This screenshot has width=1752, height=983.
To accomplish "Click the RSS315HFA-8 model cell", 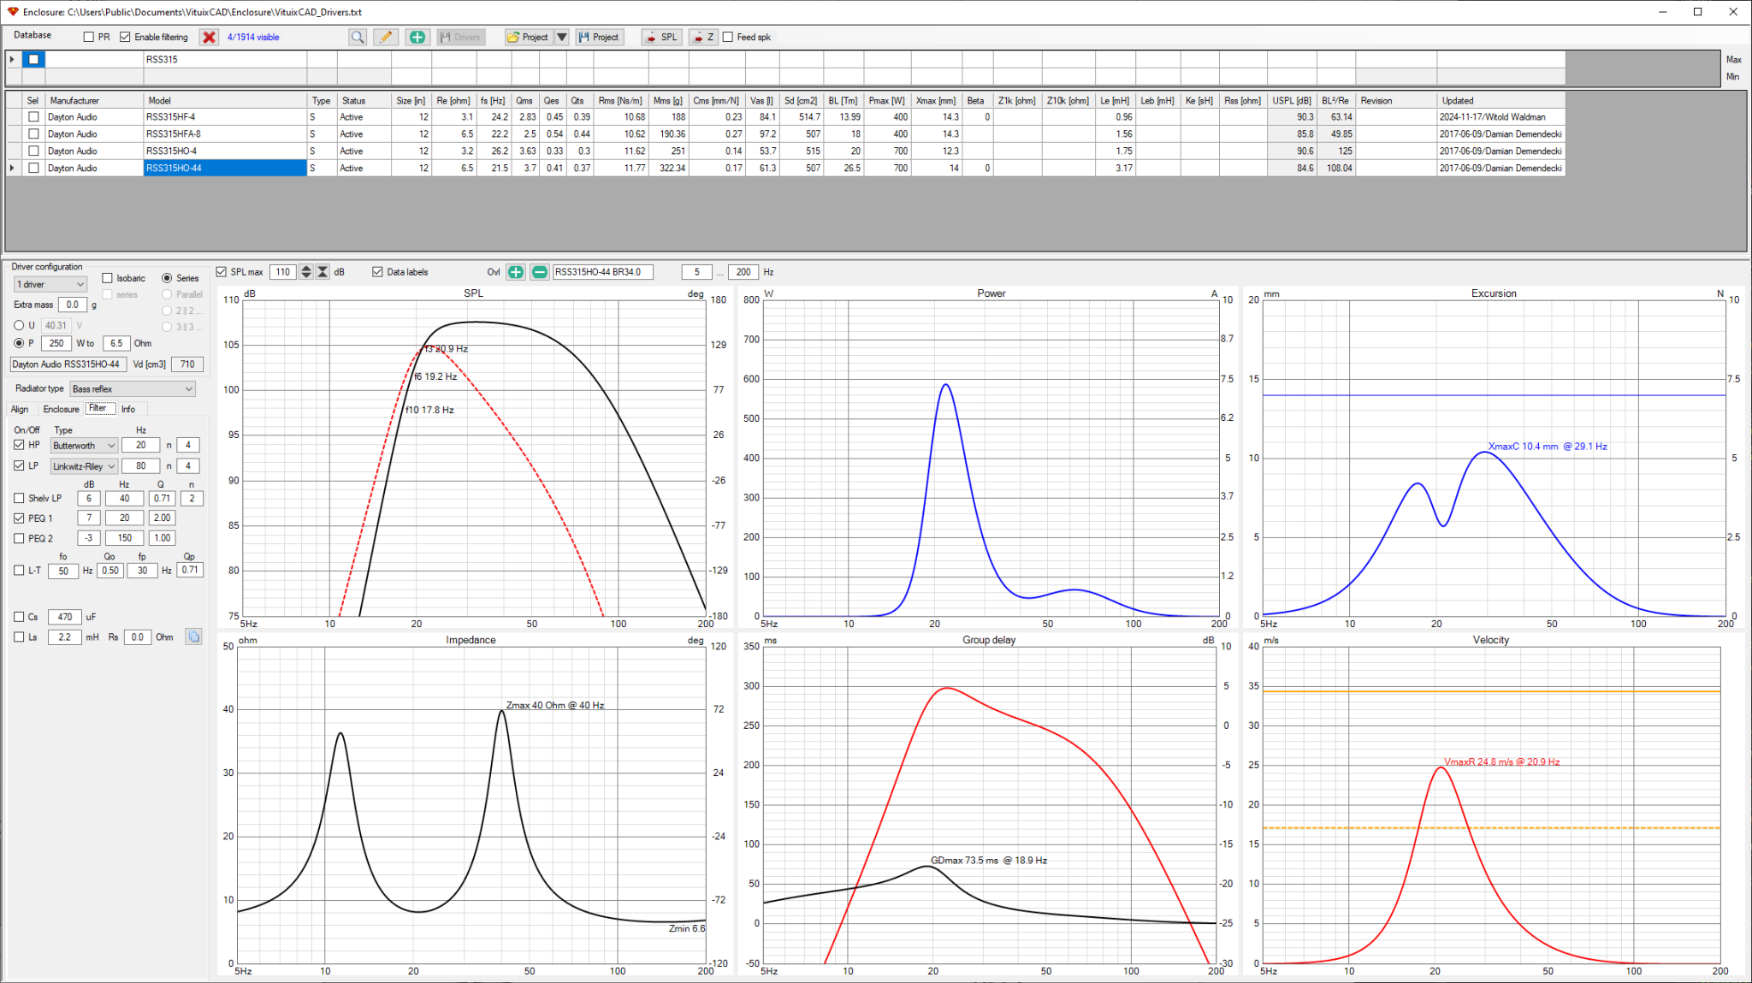I will (x=226, y=133).
